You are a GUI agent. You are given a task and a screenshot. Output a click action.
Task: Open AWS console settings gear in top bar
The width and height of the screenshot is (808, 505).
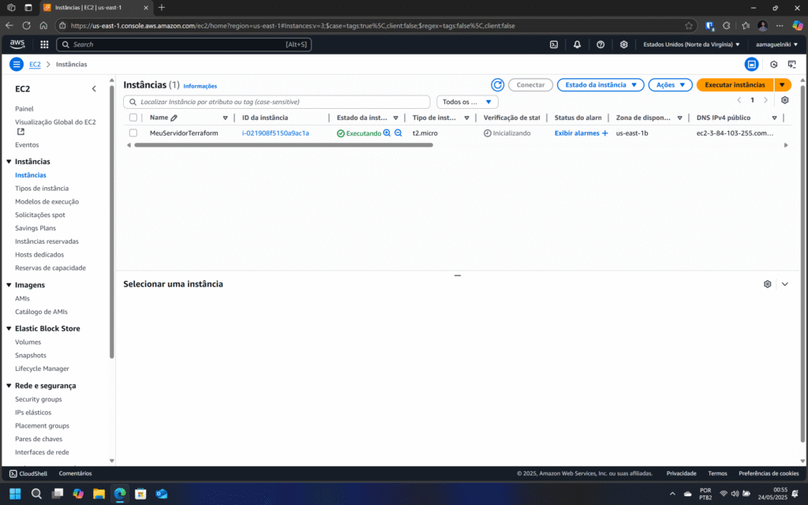[x=623, y=44]
